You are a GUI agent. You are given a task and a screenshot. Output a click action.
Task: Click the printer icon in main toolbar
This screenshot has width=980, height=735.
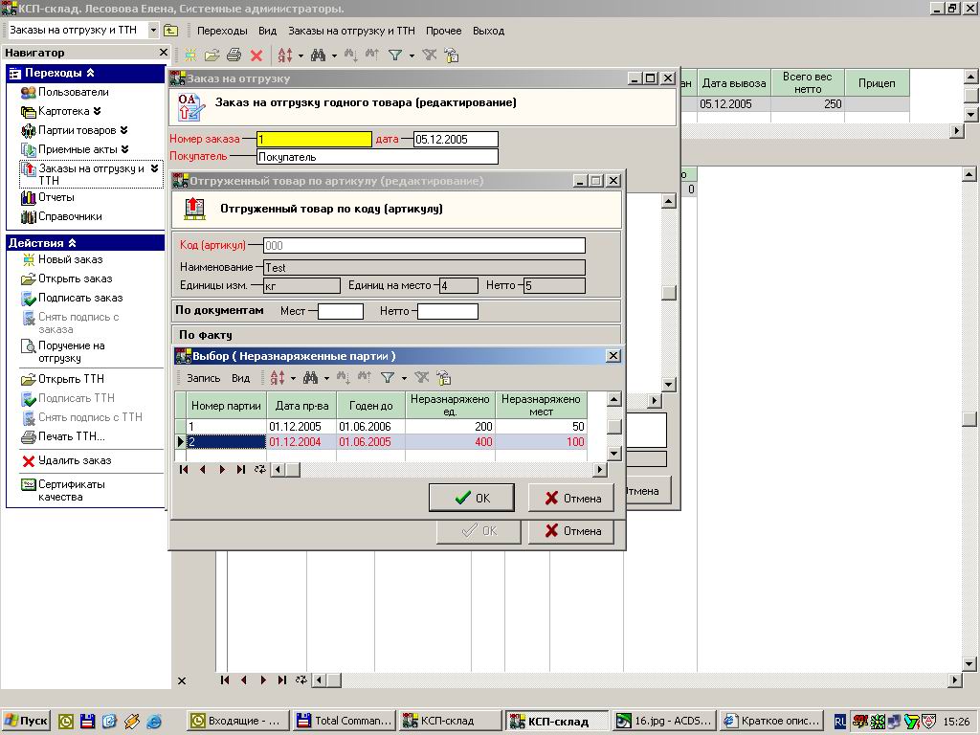pyautogui.click(x=234, y=56)
